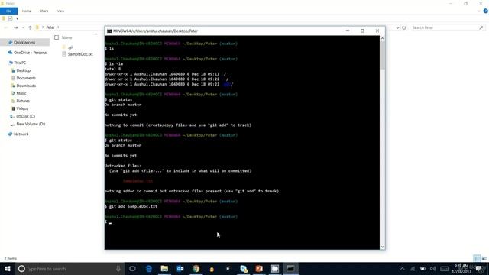Show hidden system tray icons
Screen dimensions: 489x275
click(x=403, y=269)
